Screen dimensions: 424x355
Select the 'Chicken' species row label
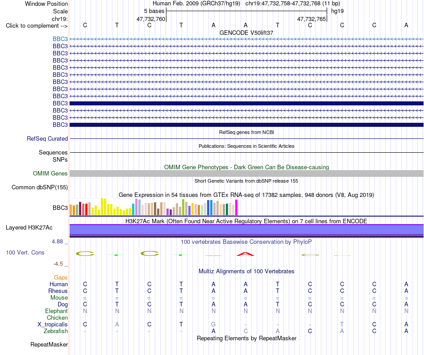[x=57, y=317]
